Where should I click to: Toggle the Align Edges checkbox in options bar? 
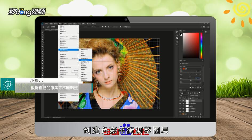(x=113, y=27)
